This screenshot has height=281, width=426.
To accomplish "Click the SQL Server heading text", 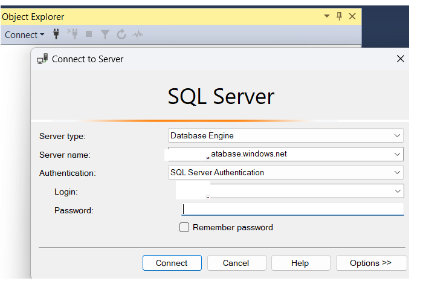I will [221, 97].
